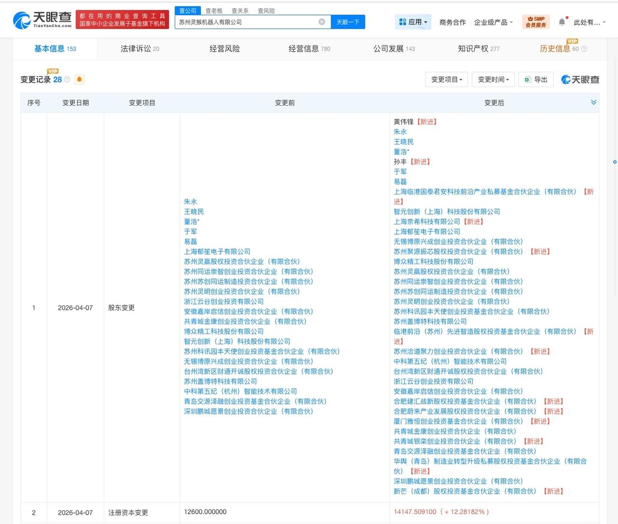This screenshot has width=618, height=524.
Task: Open 商务合作 link in header
Action: point(452,22)
